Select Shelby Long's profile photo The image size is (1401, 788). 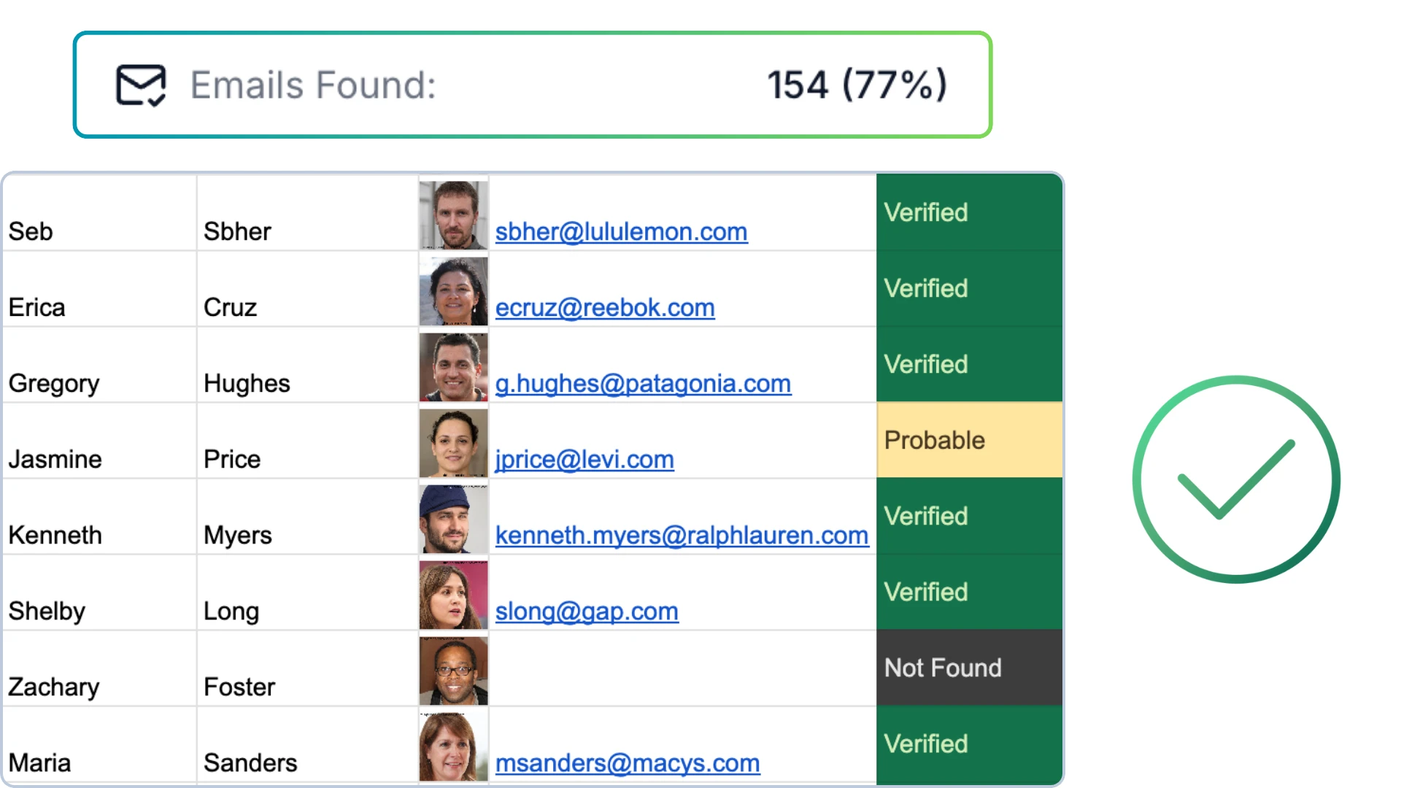tap(453, 595)
